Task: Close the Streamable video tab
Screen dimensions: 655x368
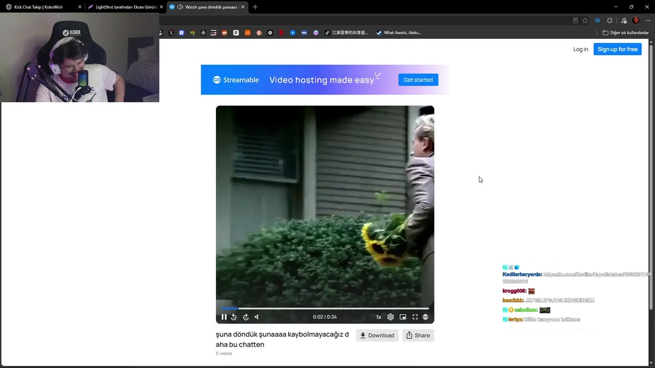Action: [242, 7]
